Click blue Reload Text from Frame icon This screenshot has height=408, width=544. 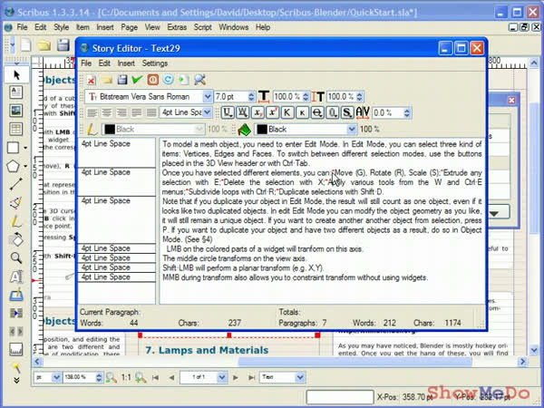pos(169,80)
